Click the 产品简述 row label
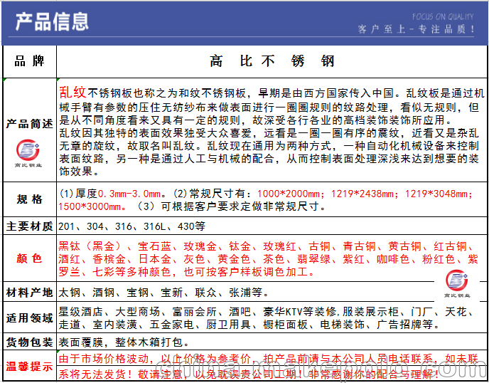The image size is (489, 383). point(30,124)
